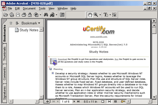Open the Document menu
This screenshot has height=105, width=158.
point(29,8)
